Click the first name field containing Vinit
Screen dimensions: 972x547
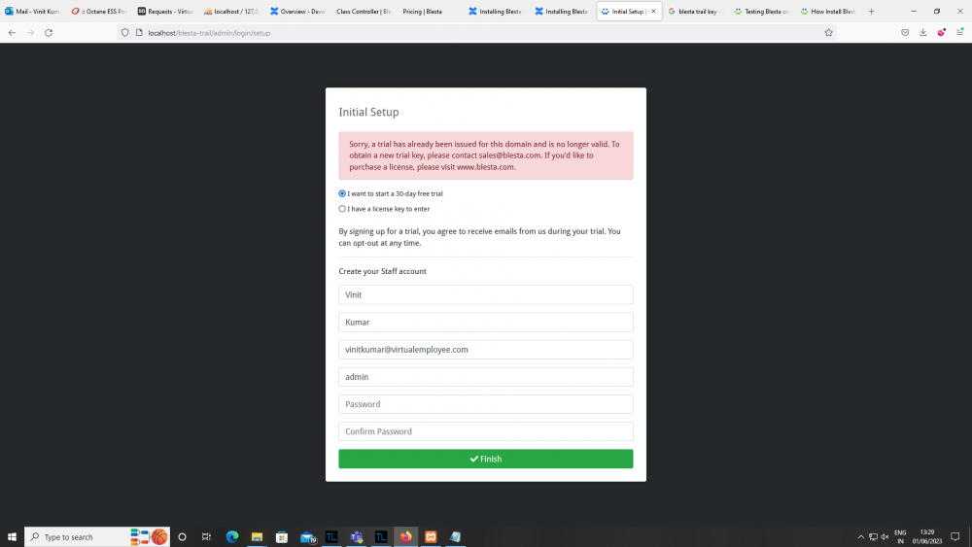485,294
